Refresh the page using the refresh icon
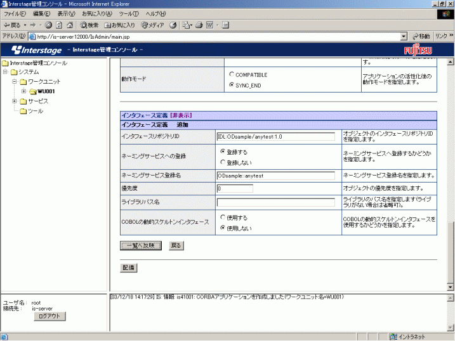The image size is (455, 341). point(59,25)
